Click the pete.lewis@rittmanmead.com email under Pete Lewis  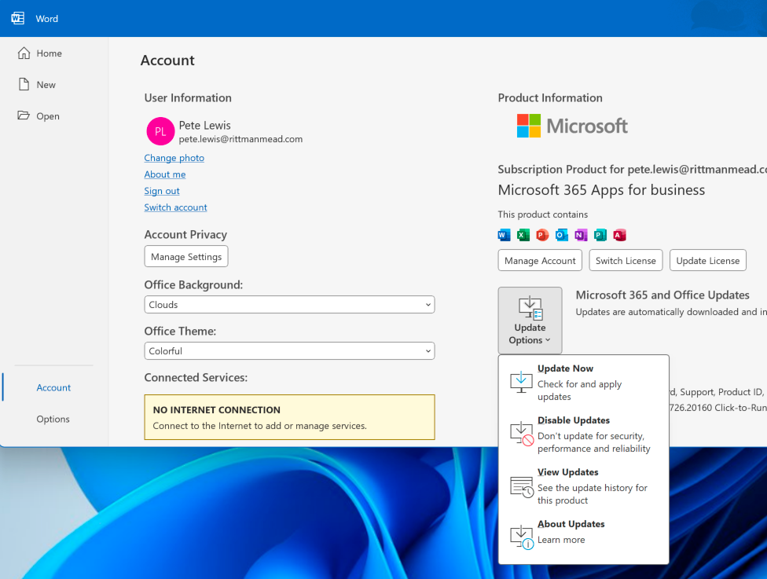point(240,139)
